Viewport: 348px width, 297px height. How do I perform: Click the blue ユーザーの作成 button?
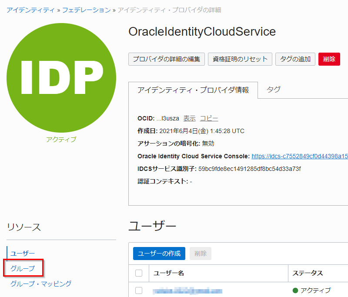(159, 254)
